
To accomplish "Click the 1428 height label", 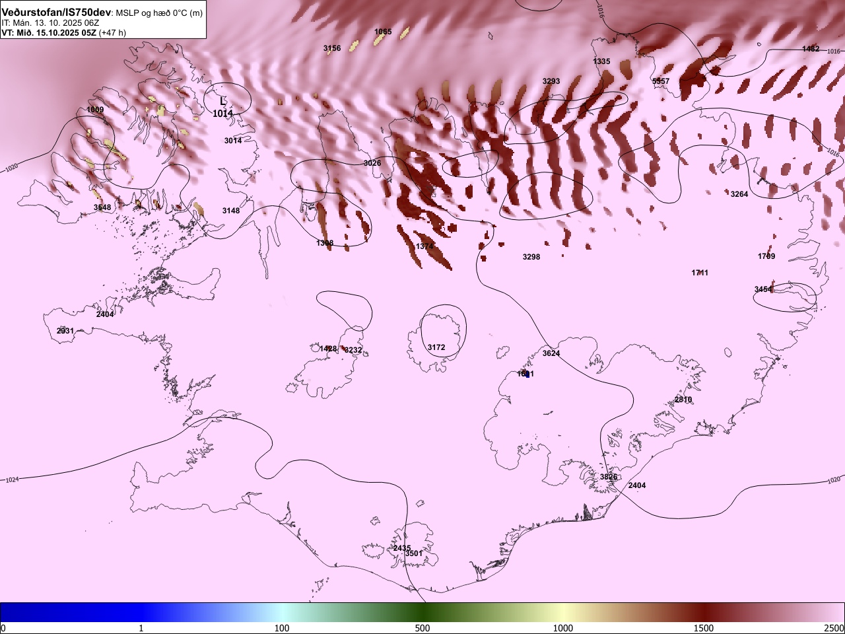I will click(328, 349).
